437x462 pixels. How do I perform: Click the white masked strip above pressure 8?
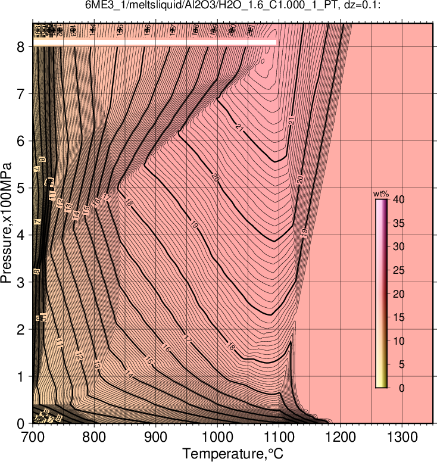tap(155, 42)
